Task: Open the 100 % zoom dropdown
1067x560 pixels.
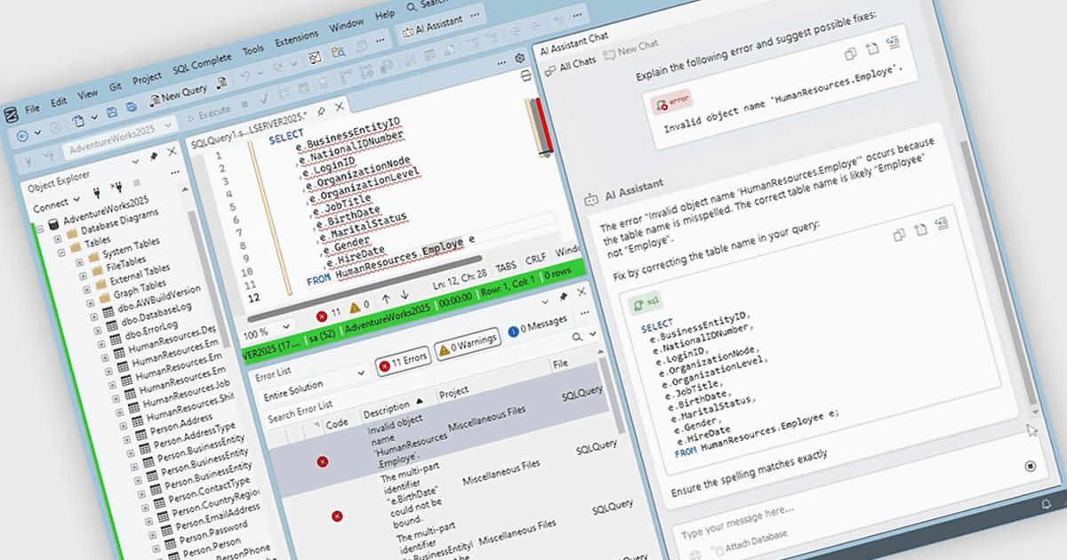Action: (269, 332)
